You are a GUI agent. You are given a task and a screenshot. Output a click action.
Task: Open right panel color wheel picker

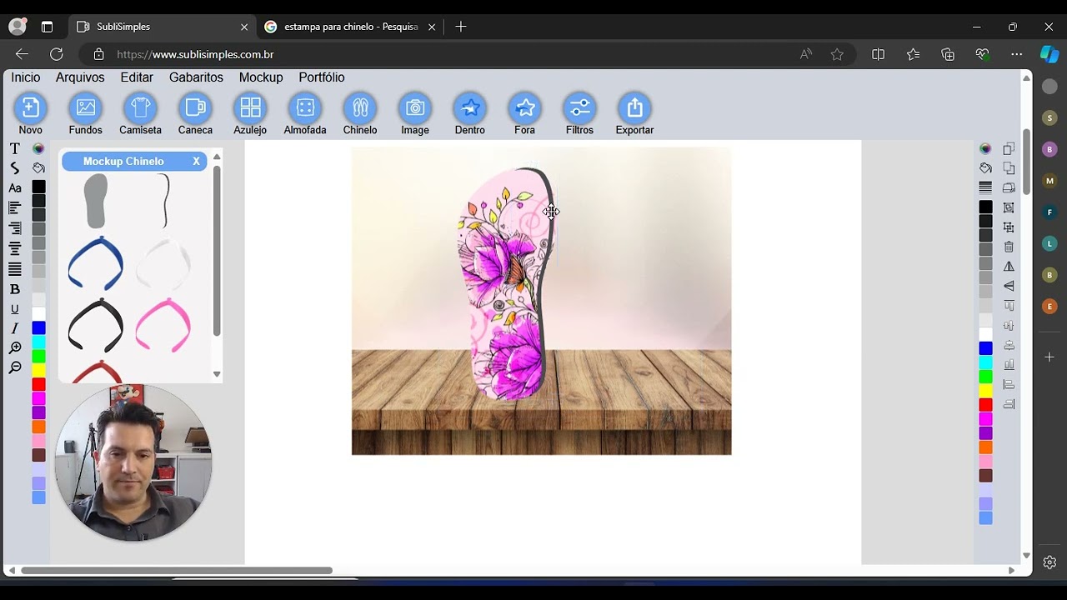pyautogui.click(x=985, y=148)
